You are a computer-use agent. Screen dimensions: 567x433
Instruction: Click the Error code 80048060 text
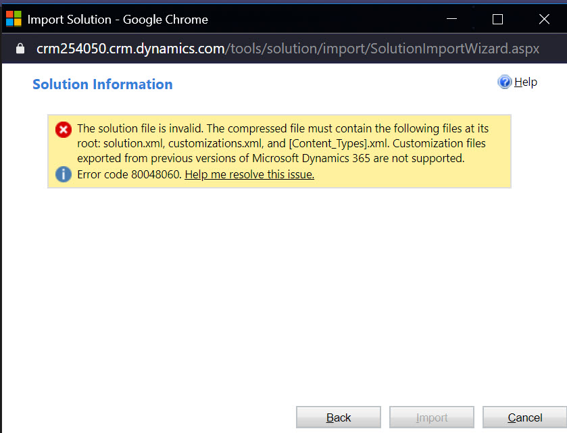click(x=129, y=174)
